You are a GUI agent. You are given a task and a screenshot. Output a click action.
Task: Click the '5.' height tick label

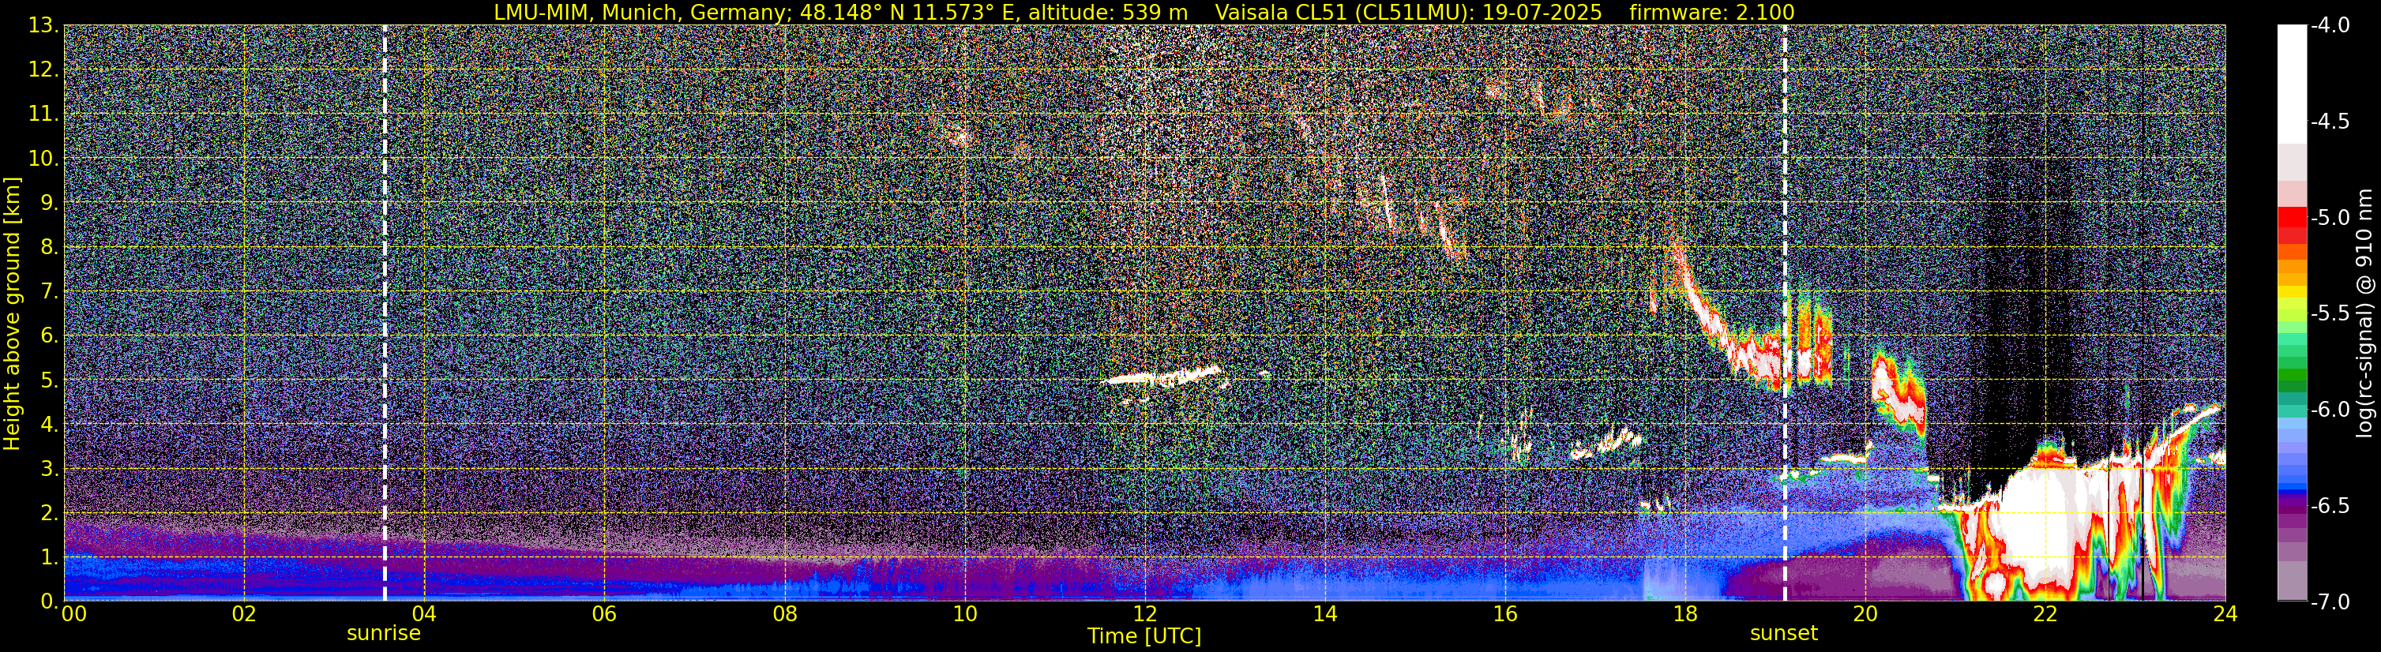point(51,380)
